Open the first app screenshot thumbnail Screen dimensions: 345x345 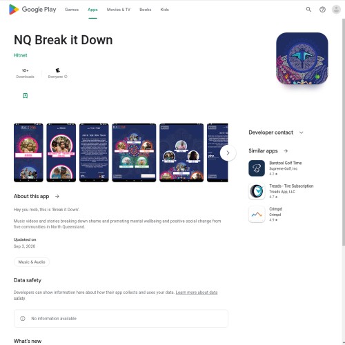coord(28,152)
